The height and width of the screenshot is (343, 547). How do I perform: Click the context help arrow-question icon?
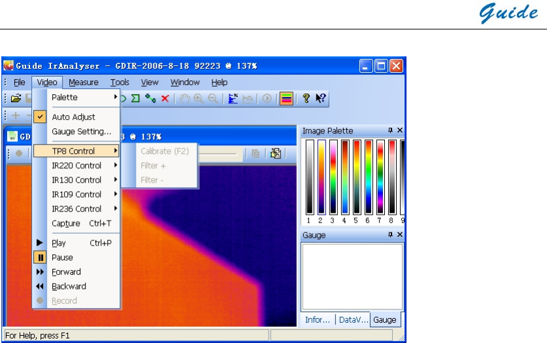(x=321, y=98)
